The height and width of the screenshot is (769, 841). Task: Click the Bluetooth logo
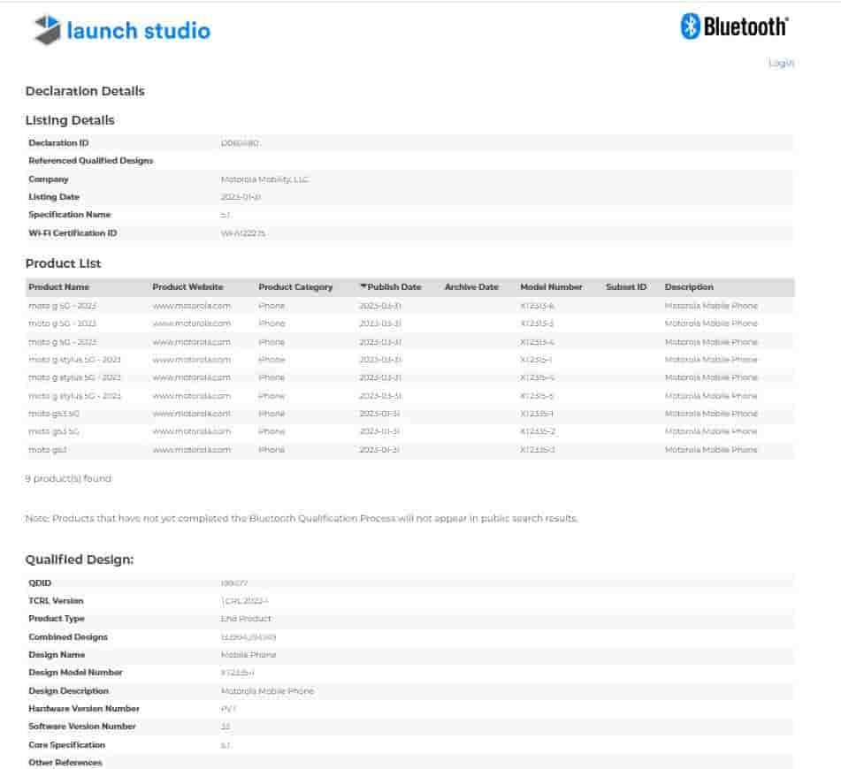[x=734, y=27]
